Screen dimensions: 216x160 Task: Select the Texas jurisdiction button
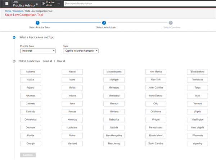[198, 88]
